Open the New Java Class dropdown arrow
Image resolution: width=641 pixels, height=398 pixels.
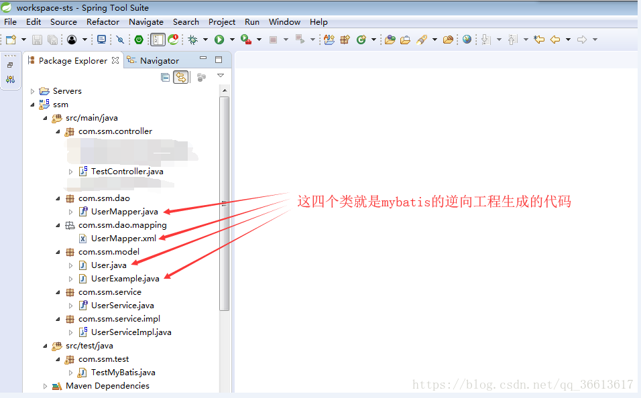coord(373,40)
